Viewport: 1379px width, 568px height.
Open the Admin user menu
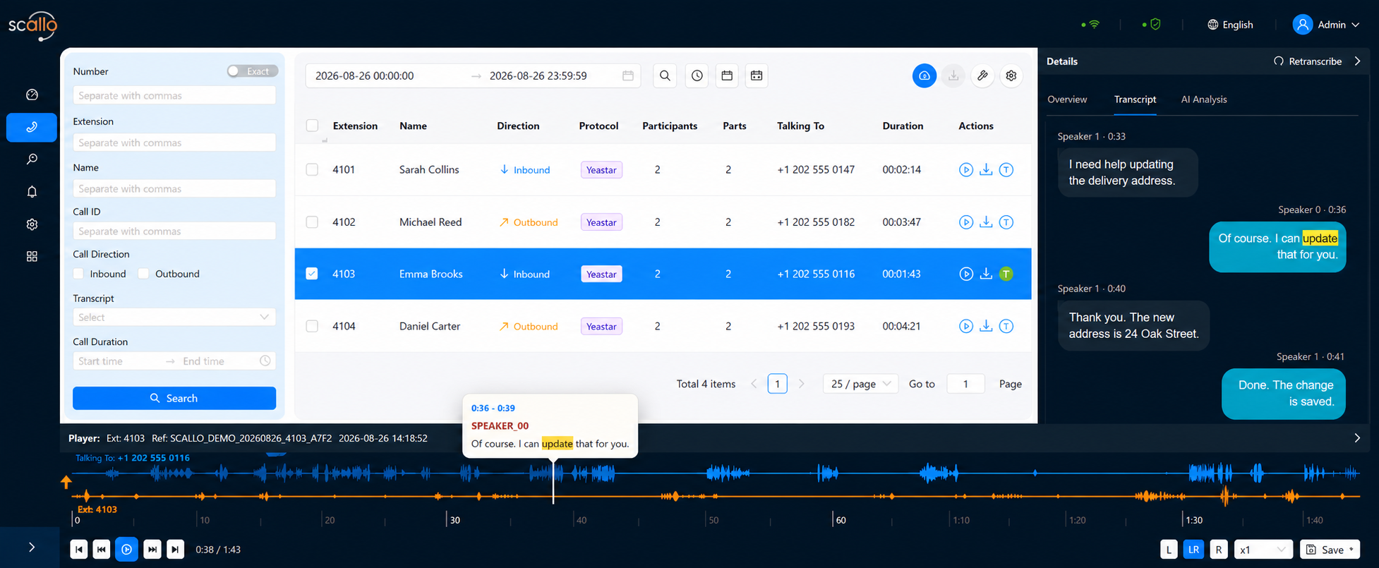[x=1326, y=25]
